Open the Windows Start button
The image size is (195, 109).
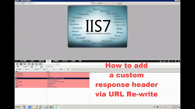click(17, 107)
